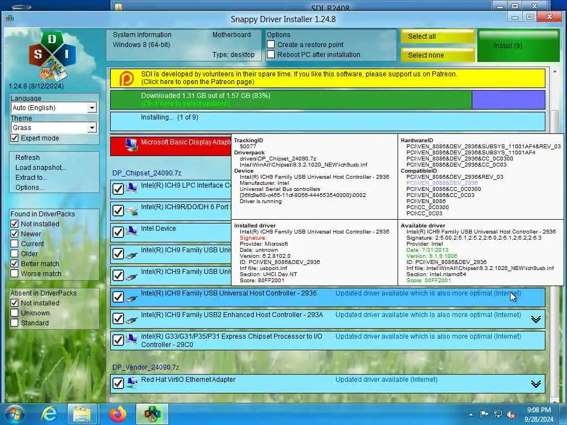
Task: Click USB icon of 2936 host controller
Action: [x=132, y=297]
